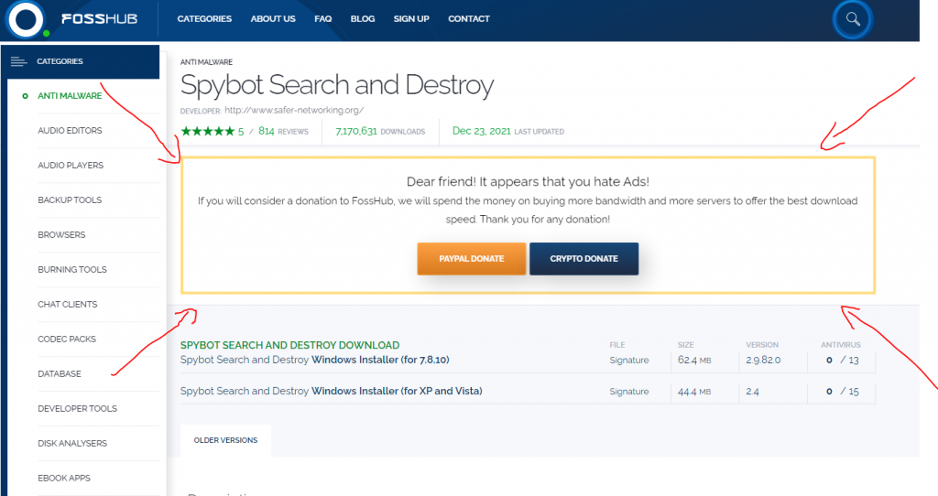Select DEVELOPER TOOLS category
938x496 pixels.
[77, 409]
